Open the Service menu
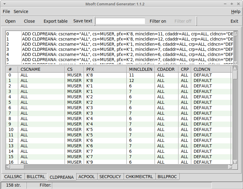This screenshot has width=243, height=189. click(21, 11)
